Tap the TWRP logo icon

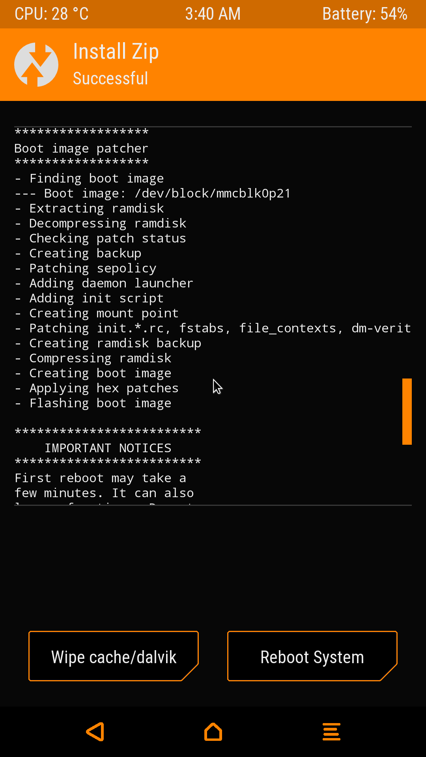pyautogui.click(x=36, y=65)
